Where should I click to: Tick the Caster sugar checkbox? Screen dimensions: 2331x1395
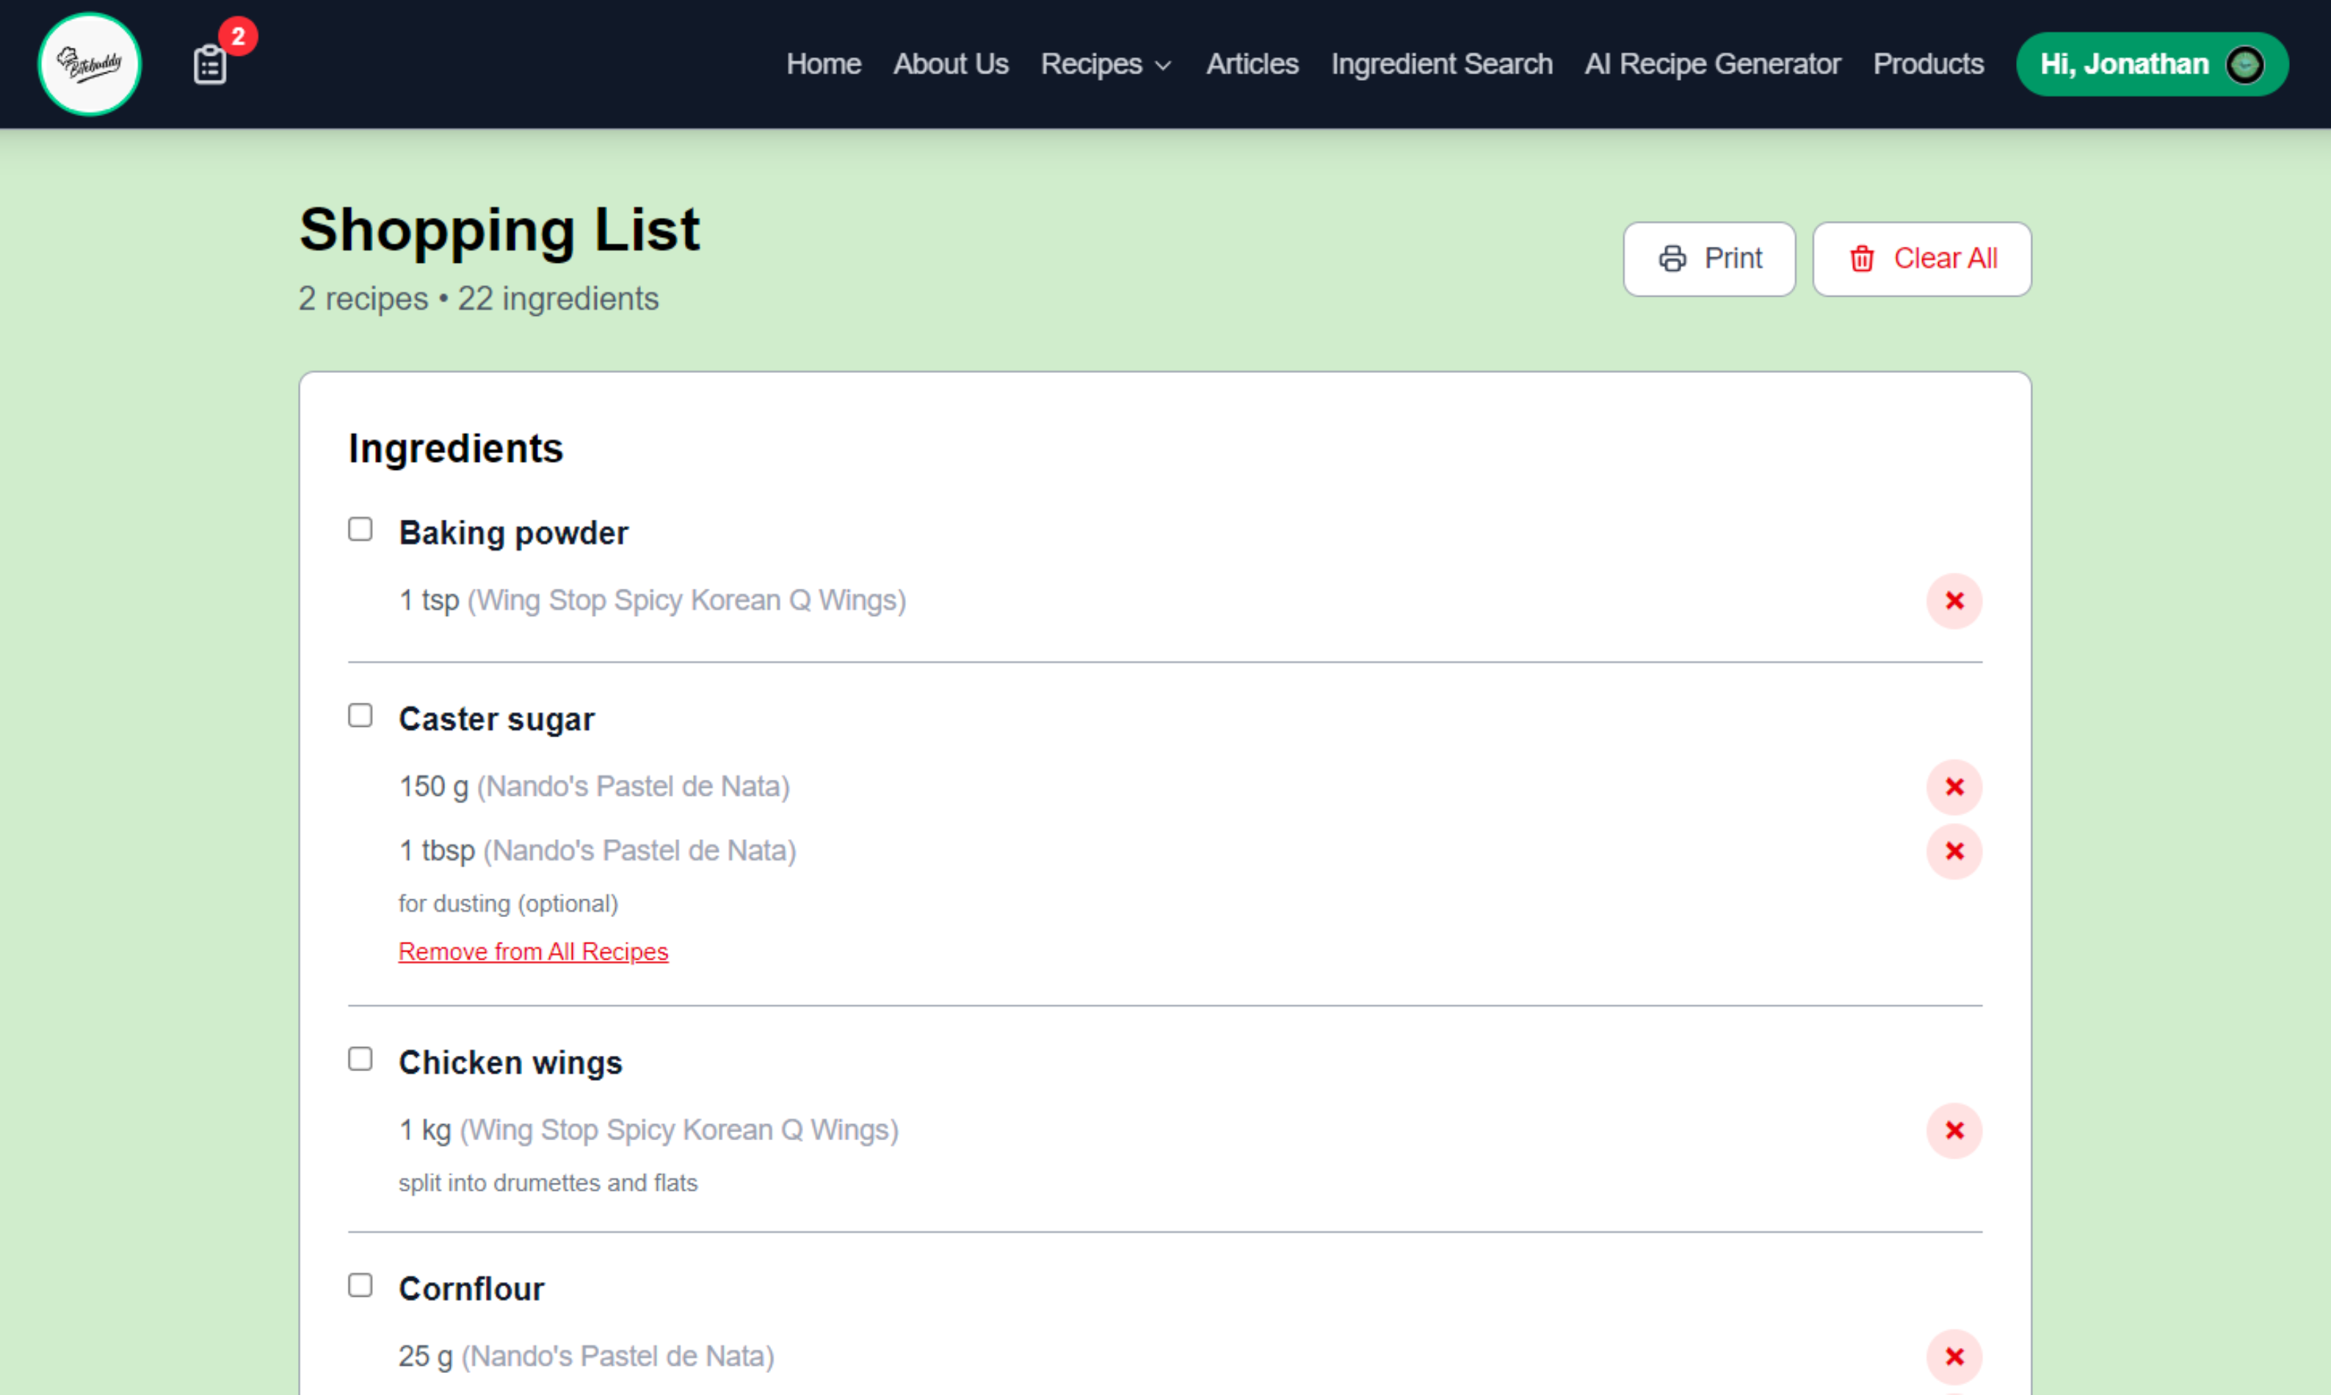coord(360,715)
